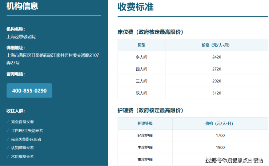Click the checkmark beside 术后康复长者
The image size is (269, 166).
coord(8,157)
